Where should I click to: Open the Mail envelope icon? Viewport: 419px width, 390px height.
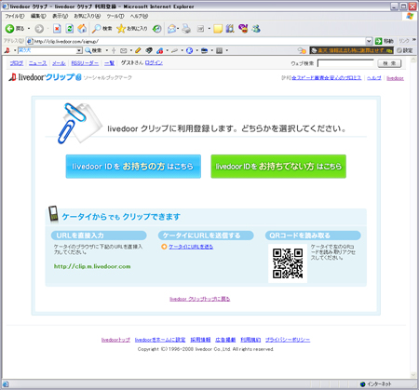(x=171, y=29)
